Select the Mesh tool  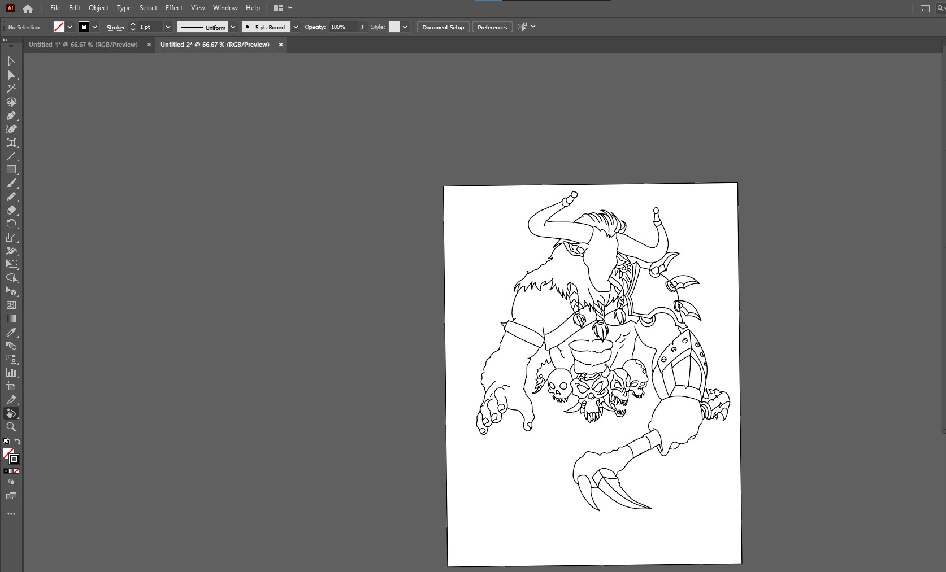pyautogui.click(x=11, y=305)
